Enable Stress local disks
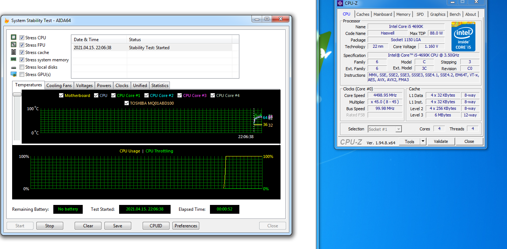Viewport: 507px width, 249px height. coord(22,67)
